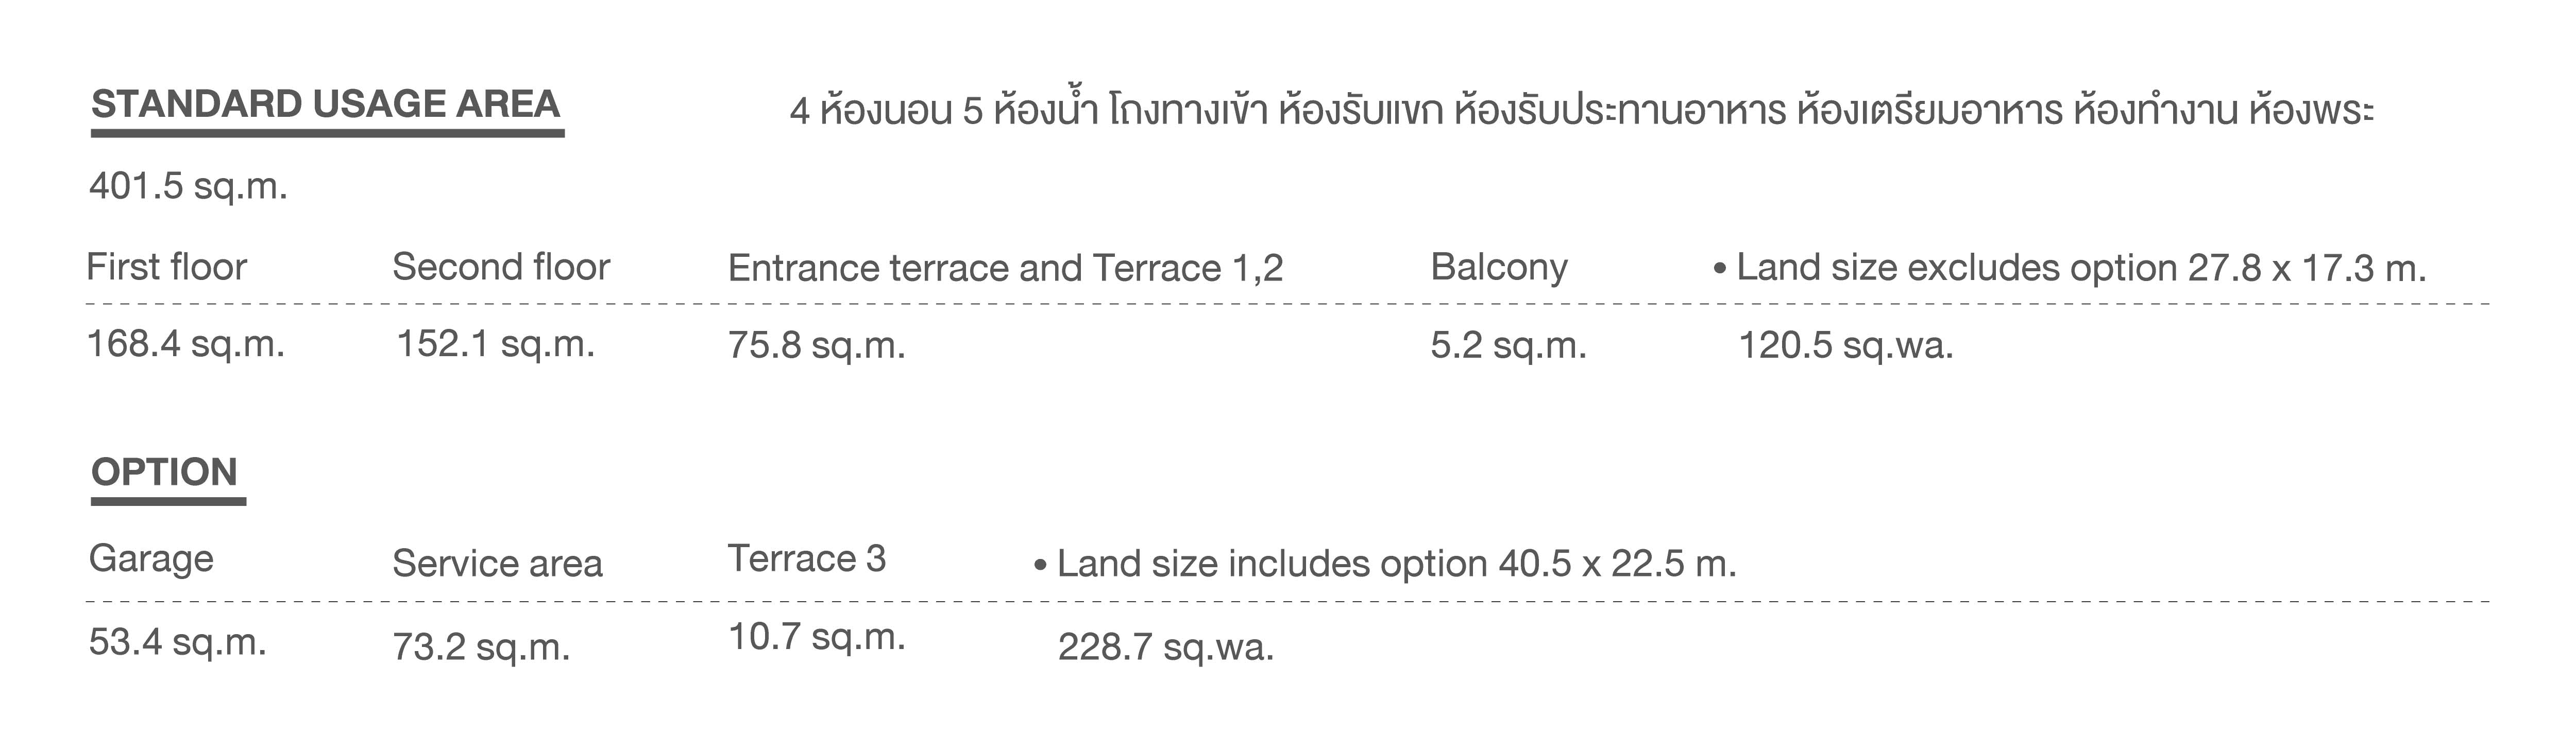Image resolution: width=2576 pixels, height=753 pixels.
Task: Click Land size excludes option text
Action: tap(2069, 269)
